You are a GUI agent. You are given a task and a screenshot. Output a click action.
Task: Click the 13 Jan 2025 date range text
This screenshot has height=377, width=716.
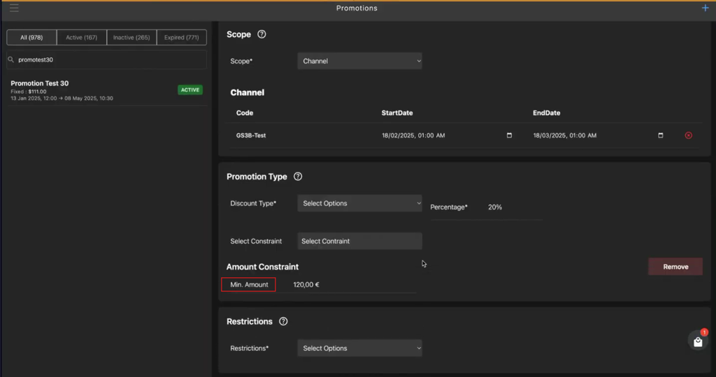tap(62, 98)
